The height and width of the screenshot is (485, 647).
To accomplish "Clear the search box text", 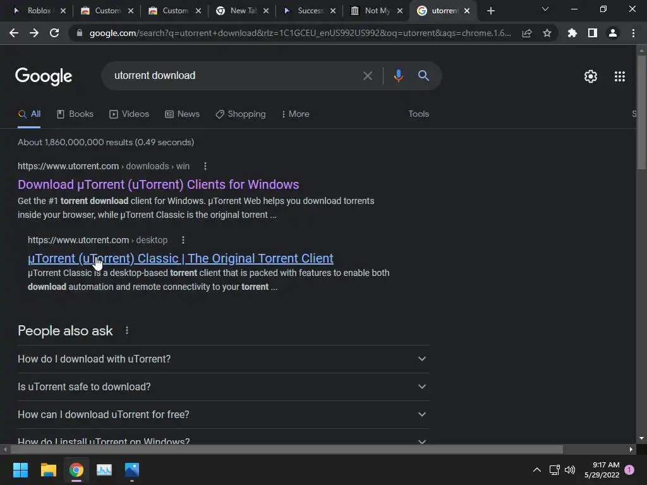I will coord(367,76).
